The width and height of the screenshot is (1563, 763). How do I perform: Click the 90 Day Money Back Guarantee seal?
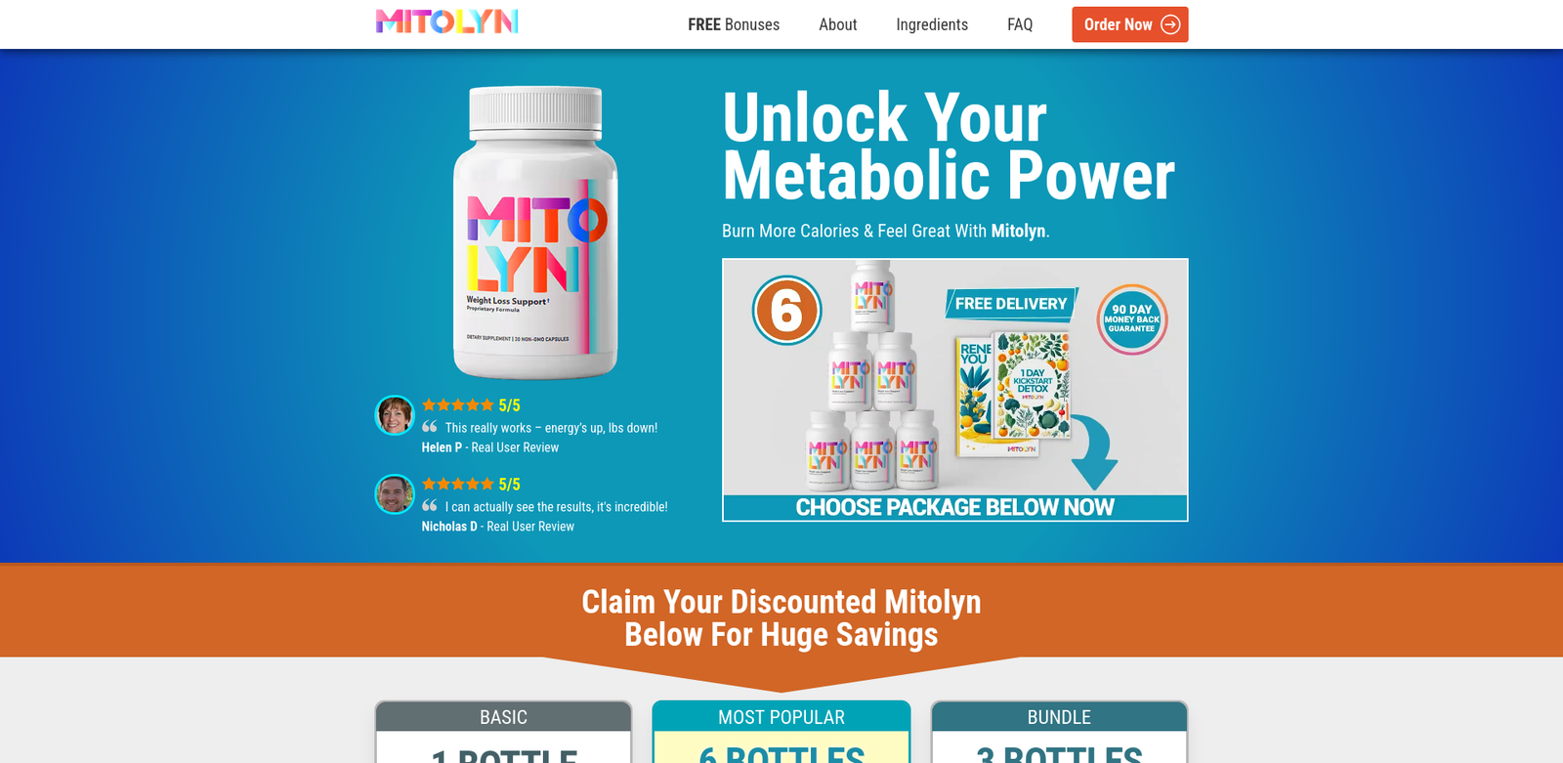(x=1132, y=319)
